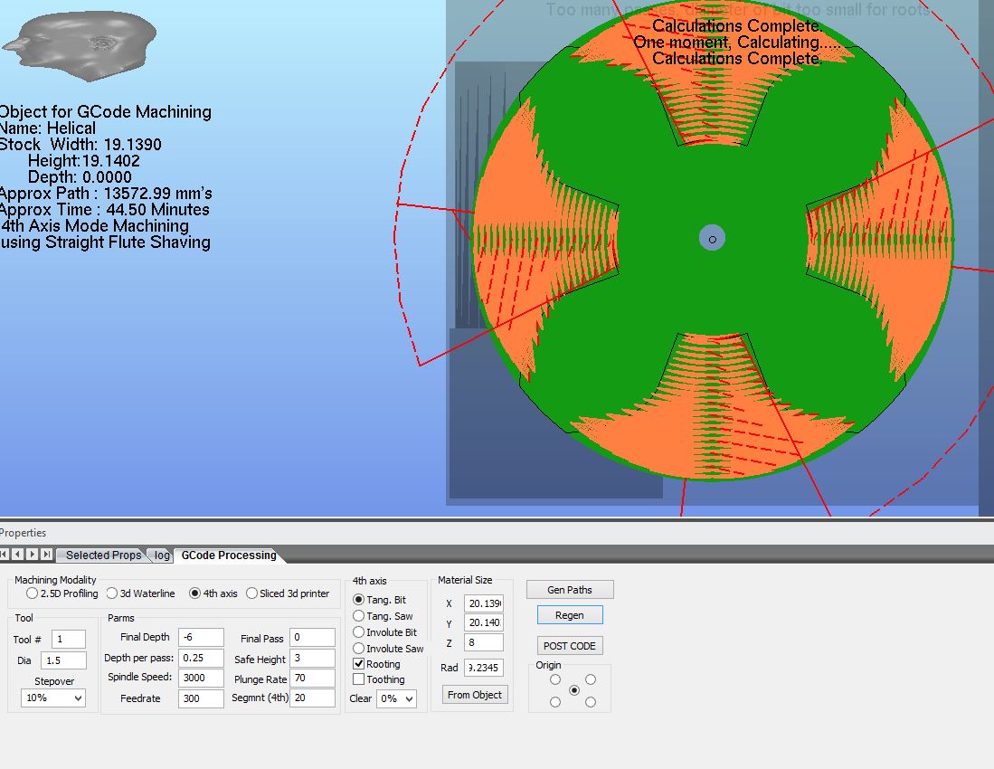Viewport: 994px width, 769px height.
Task: Click the first-tab scroll arrow icon
Action: point(4,555)
